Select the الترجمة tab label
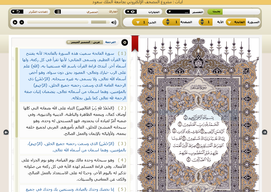Image resolution: width=271 pixels, height=192 pixels. (110, 42)
